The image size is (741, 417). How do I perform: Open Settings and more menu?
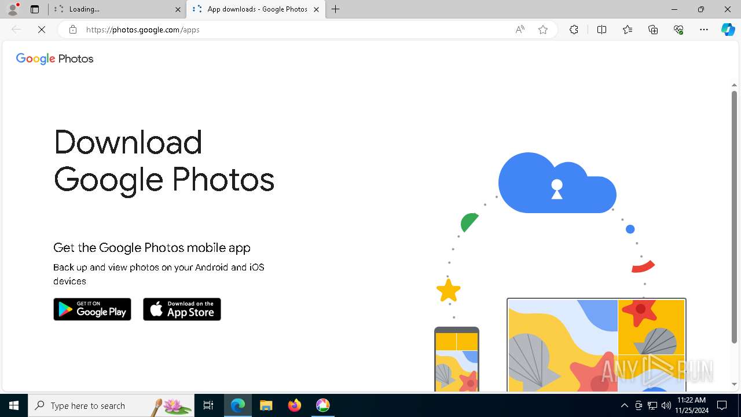(x=704, y=30)
